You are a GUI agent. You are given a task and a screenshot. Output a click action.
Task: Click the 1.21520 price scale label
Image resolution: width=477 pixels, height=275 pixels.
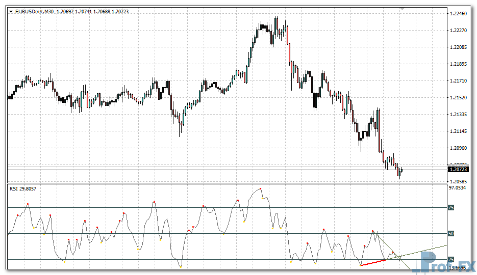click(x=458, y=98)
